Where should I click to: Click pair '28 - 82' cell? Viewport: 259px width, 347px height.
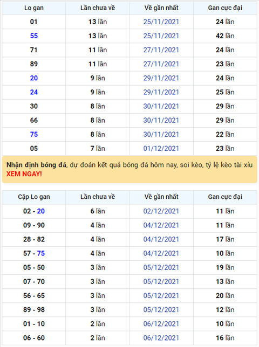tap(34, 239)
